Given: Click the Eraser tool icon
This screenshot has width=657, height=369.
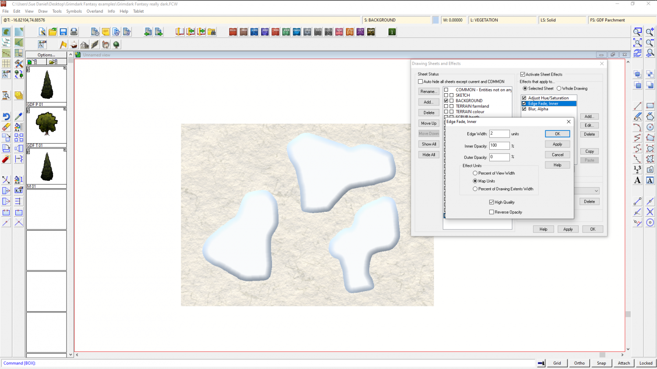Looking at the screenshot, I should tap(6, 127).
